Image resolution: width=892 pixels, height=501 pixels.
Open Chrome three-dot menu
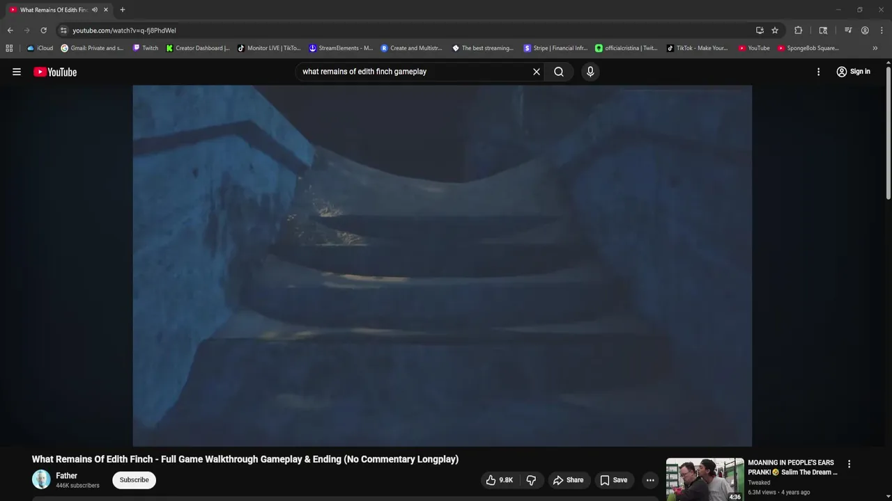click(882, 31)
